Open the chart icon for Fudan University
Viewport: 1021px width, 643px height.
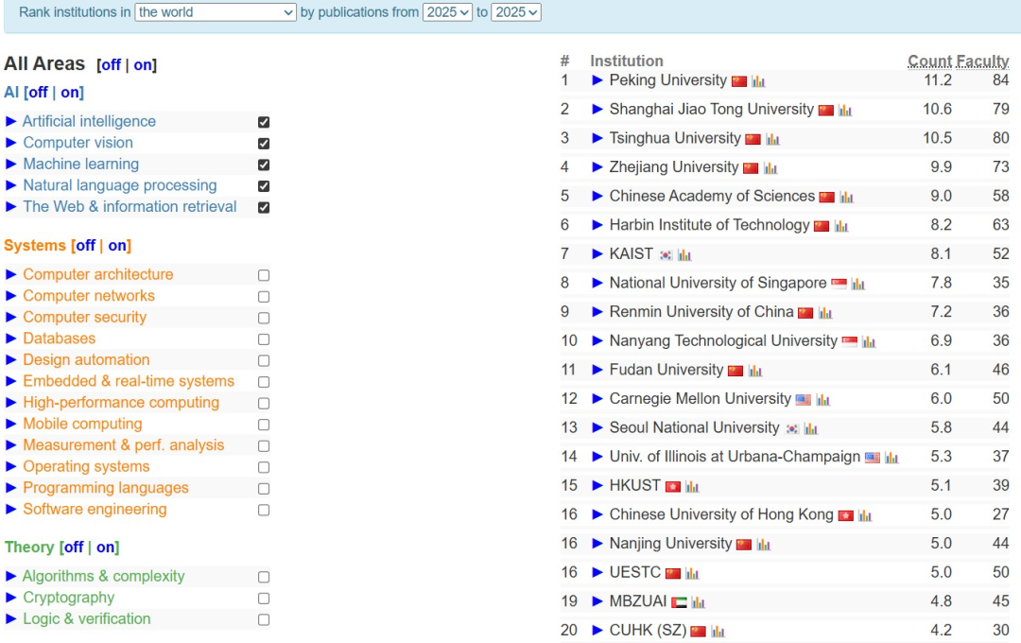click(x=754, y=371)
